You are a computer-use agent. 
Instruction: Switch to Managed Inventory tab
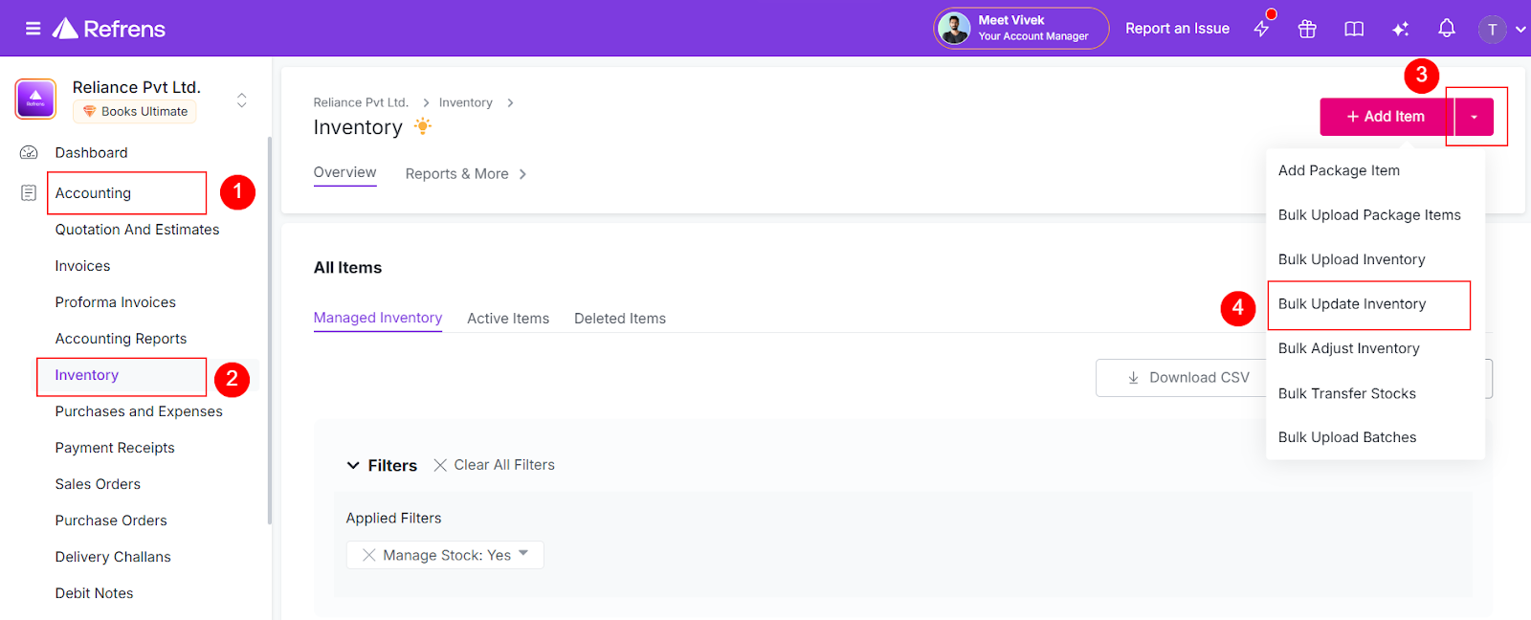pyautogui.click(x=378, y=319)
